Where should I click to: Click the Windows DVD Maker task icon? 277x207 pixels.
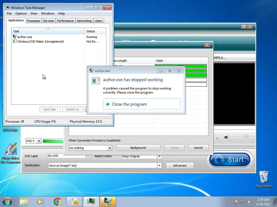(15, 41)
